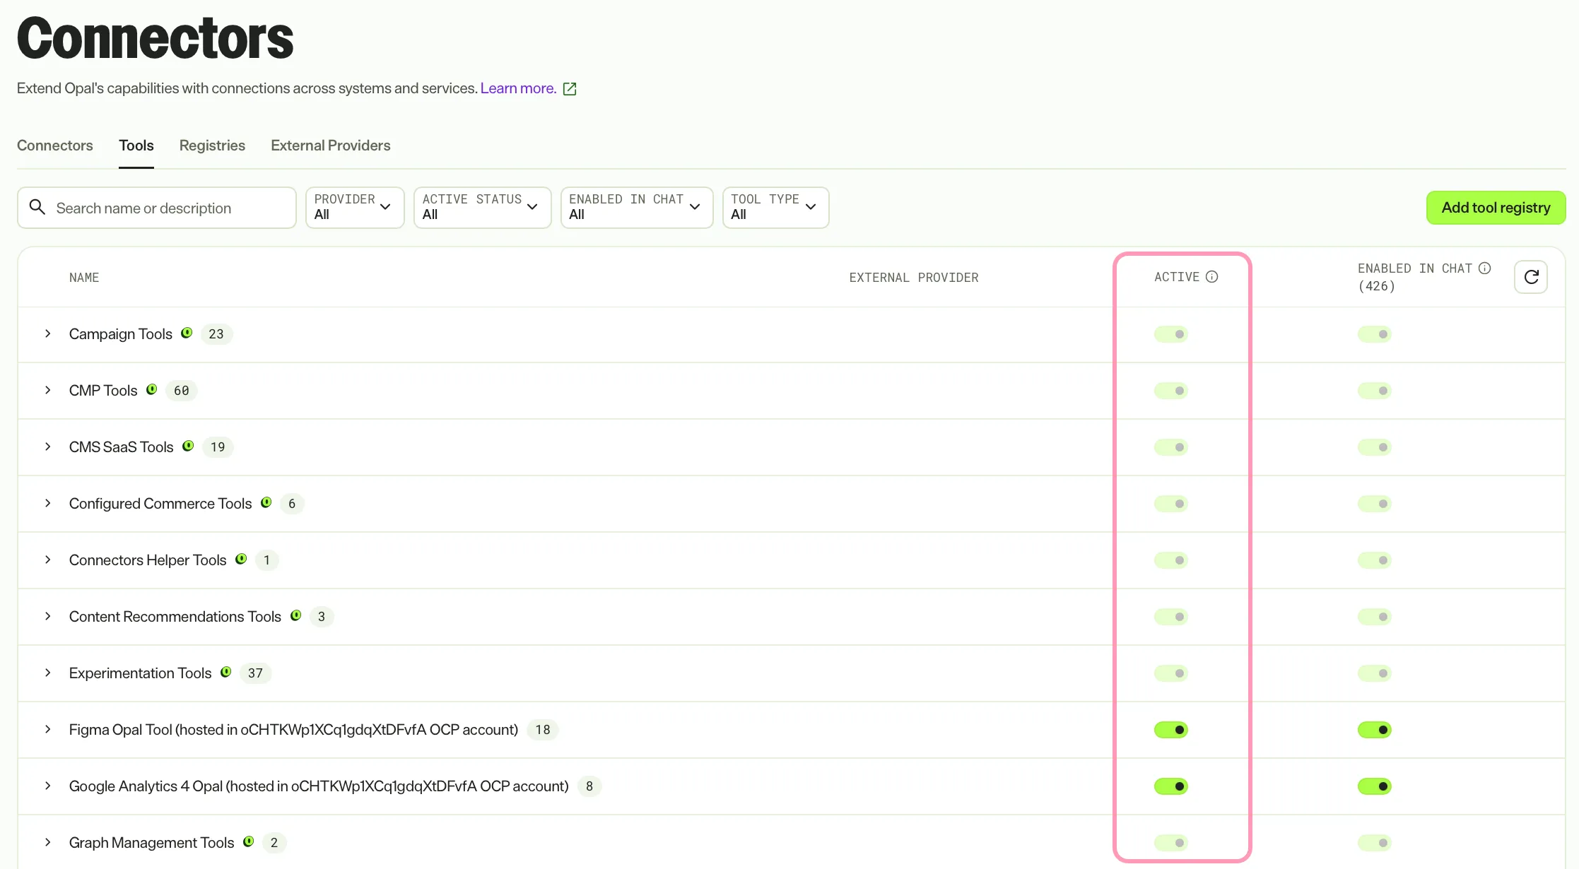Toggle Enabled in Chat for Experimentation Tools
This screenshot has width=1579, height=869.
pyautogui.click(x=1375, y=673)
